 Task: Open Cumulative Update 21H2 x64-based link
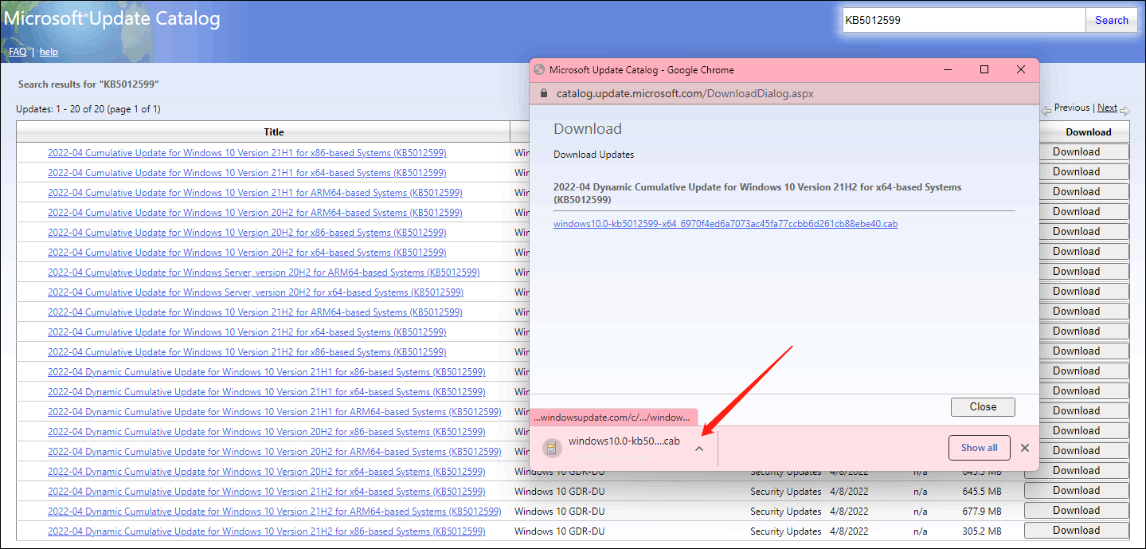pyautogui.click(x=247, y=332)
